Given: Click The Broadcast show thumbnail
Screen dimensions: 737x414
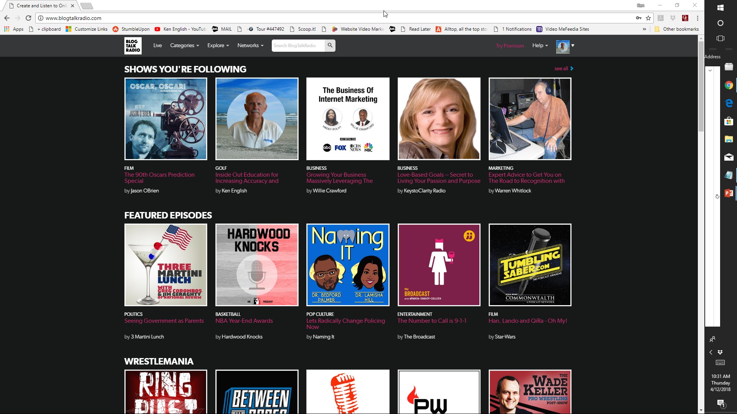Looking at the screenshot, I should [439, 265].
